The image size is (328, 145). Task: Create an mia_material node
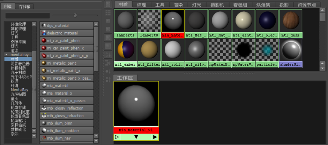67,86
